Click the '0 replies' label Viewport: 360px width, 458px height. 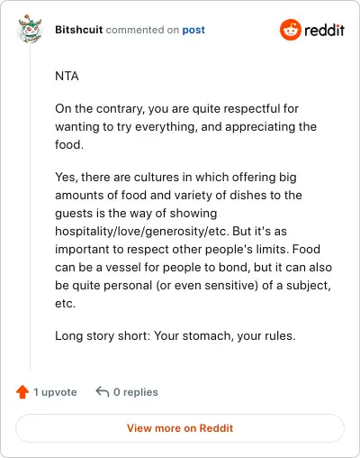[x=136, y=392]
